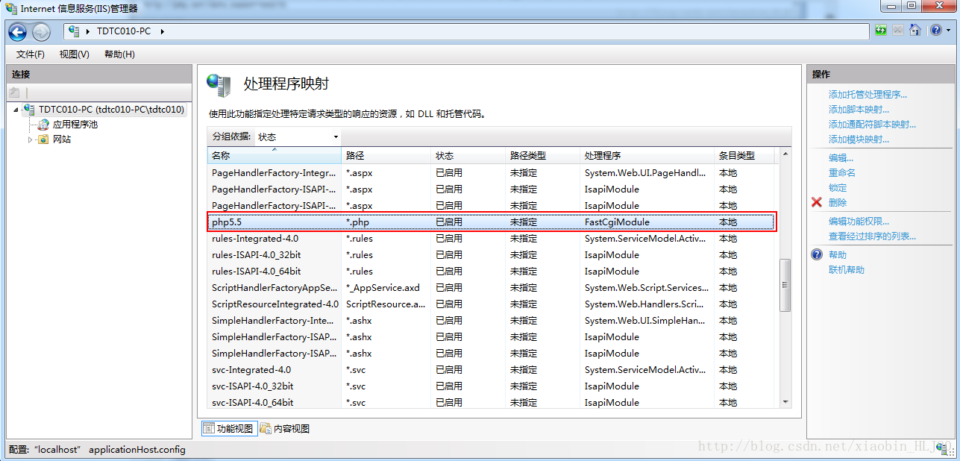Click the 锁定 action link
The width and height of the screenshot is (960, 461).
[838, 187]
